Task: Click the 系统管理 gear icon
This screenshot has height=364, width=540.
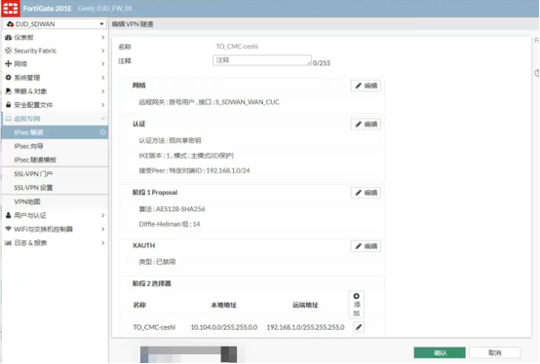Action: (8, 78)
